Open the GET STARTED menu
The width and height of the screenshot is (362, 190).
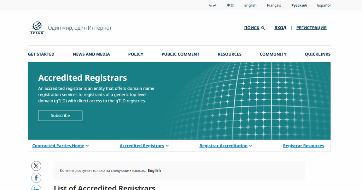click(x=41, y=54)
